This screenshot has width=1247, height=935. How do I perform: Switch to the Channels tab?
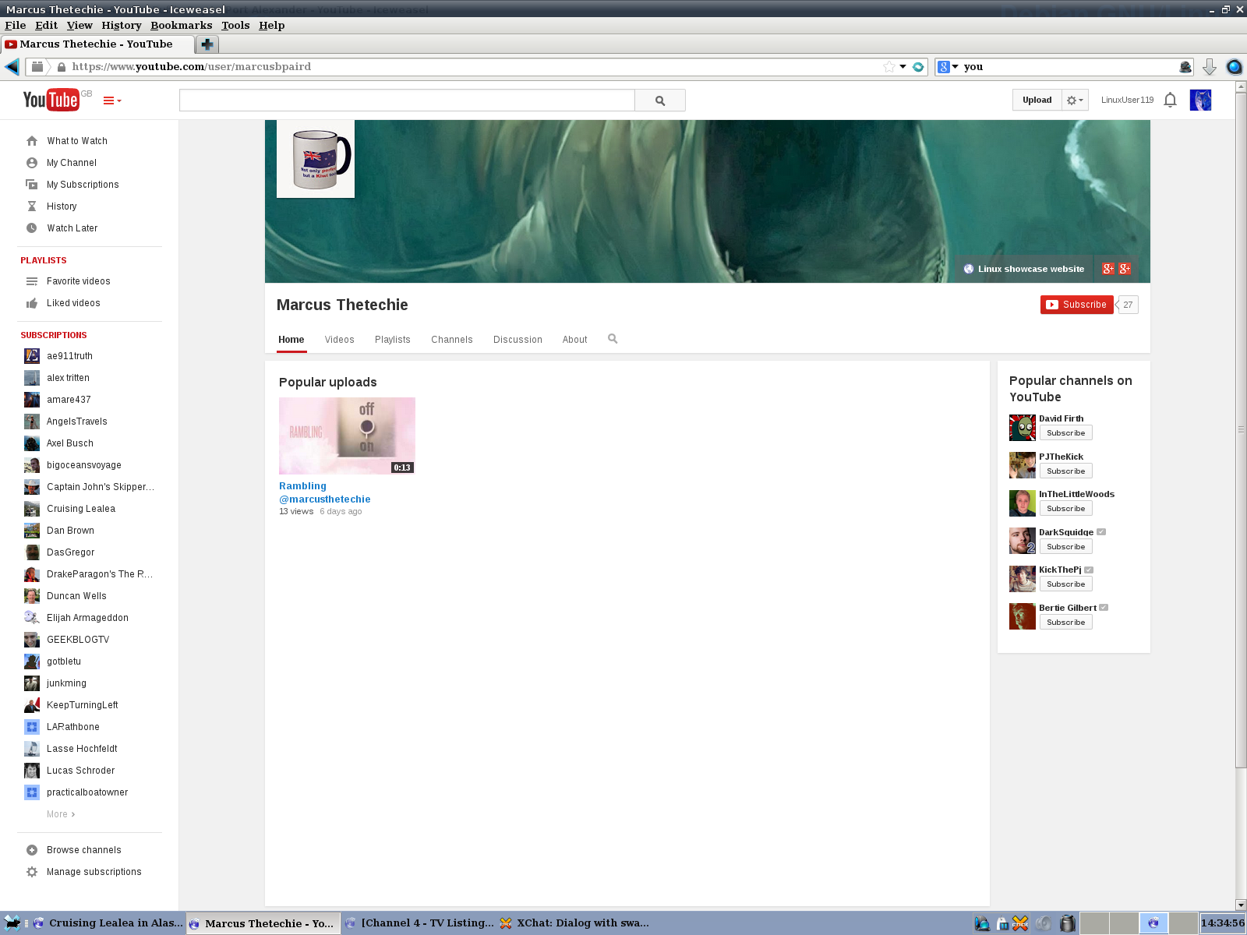[x=452, y=340]
